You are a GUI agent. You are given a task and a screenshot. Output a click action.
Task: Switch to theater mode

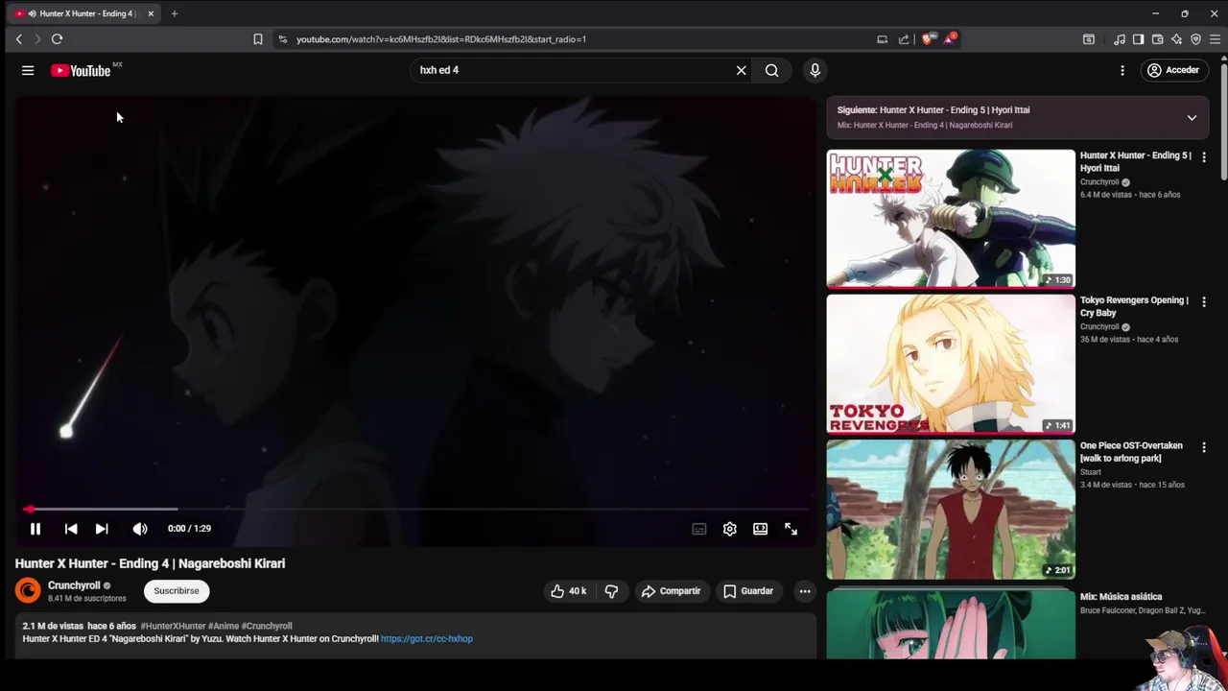(x=760, y=529)
